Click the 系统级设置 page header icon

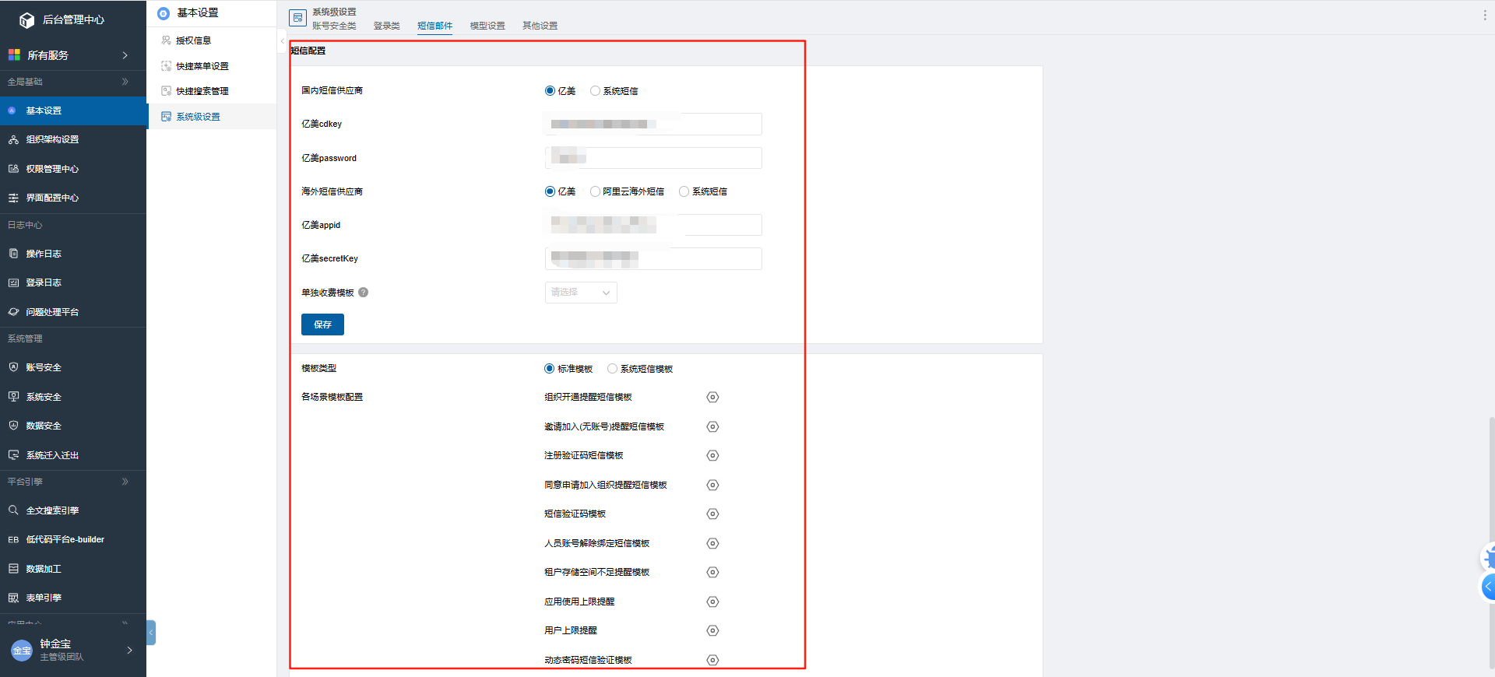(297, 18)
